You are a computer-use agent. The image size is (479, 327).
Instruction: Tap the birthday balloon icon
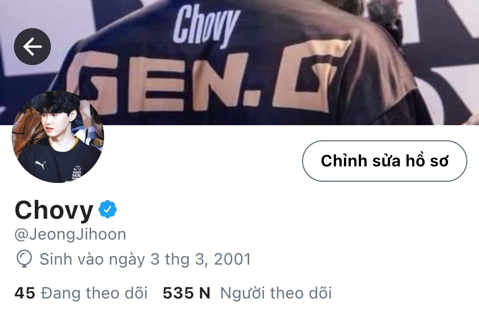[x=24, y=259]
